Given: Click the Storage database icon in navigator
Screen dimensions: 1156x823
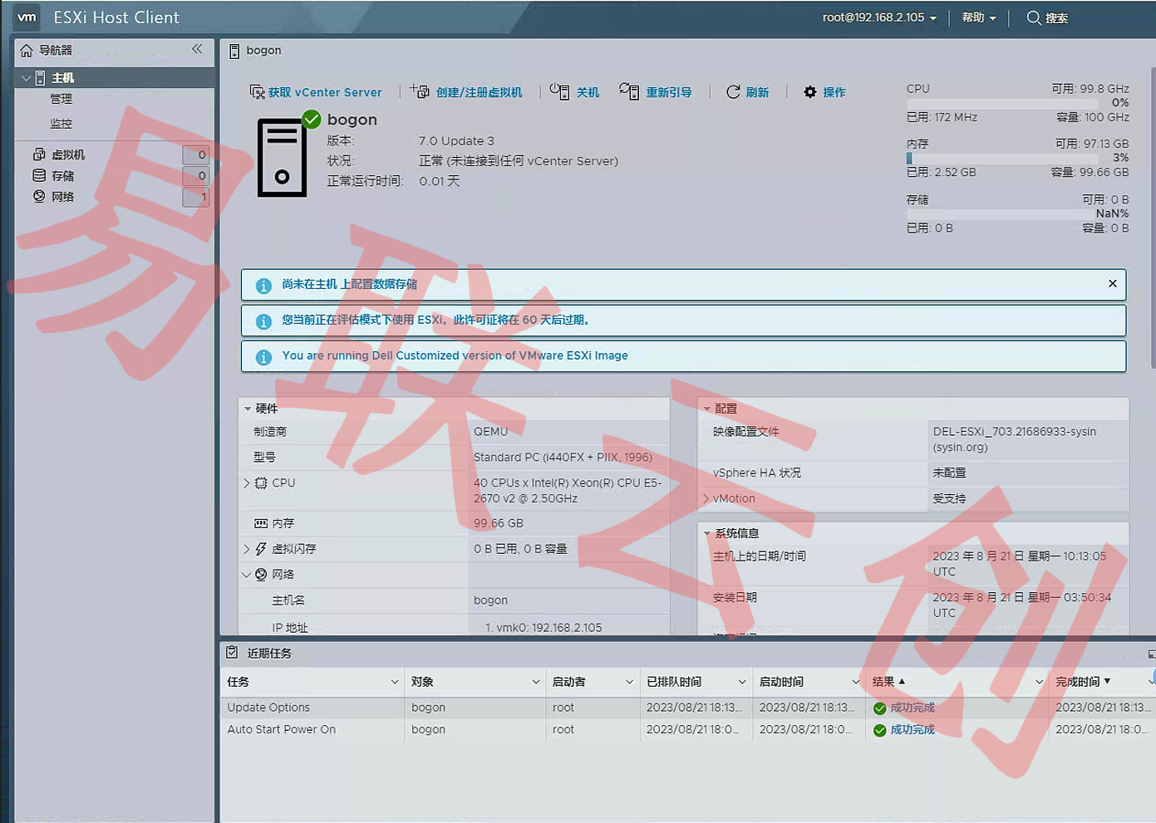Looking at the screenshot, I should pos(39,175).
